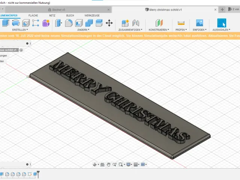Click the timeline playhead marker
240x180 pixels.
coord(38,174)
